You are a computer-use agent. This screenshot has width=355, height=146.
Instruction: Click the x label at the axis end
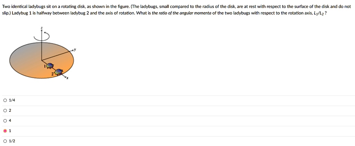click(x=67, y=78)
